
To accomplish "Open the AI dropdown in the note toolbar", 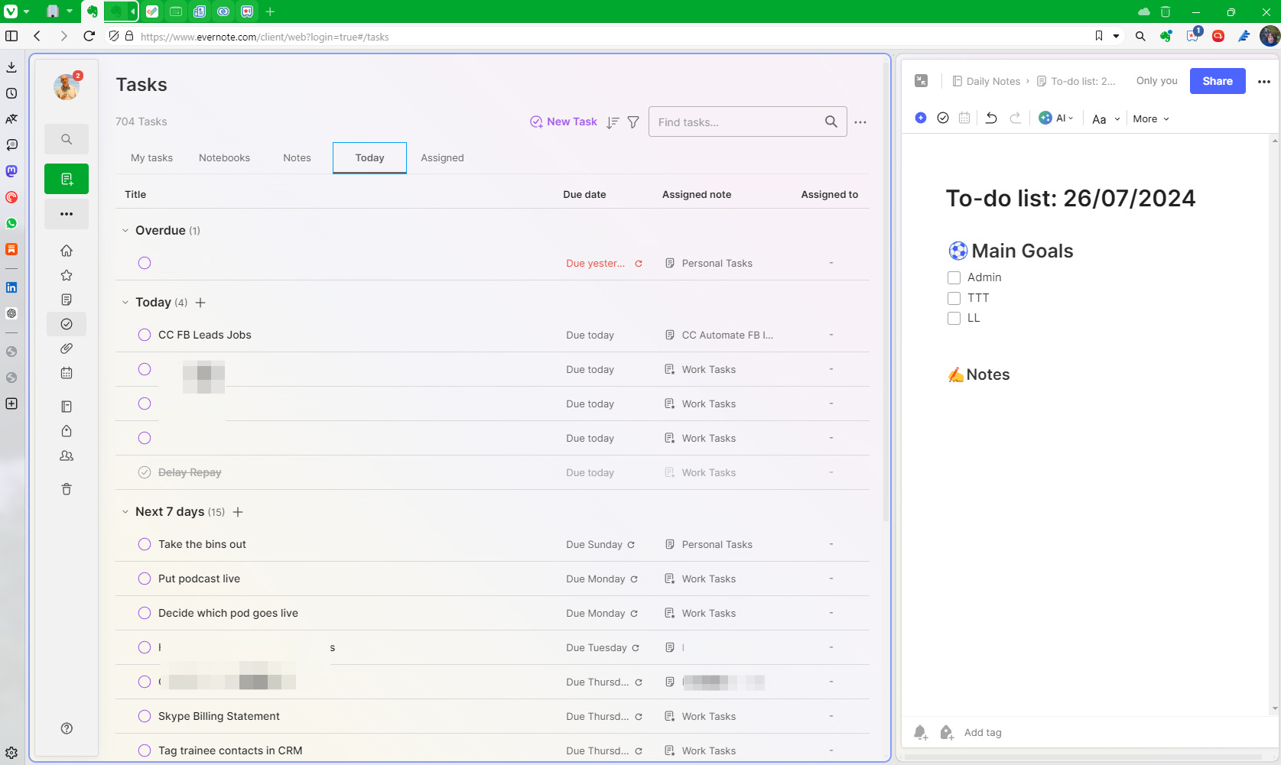I will (1058, 118).
